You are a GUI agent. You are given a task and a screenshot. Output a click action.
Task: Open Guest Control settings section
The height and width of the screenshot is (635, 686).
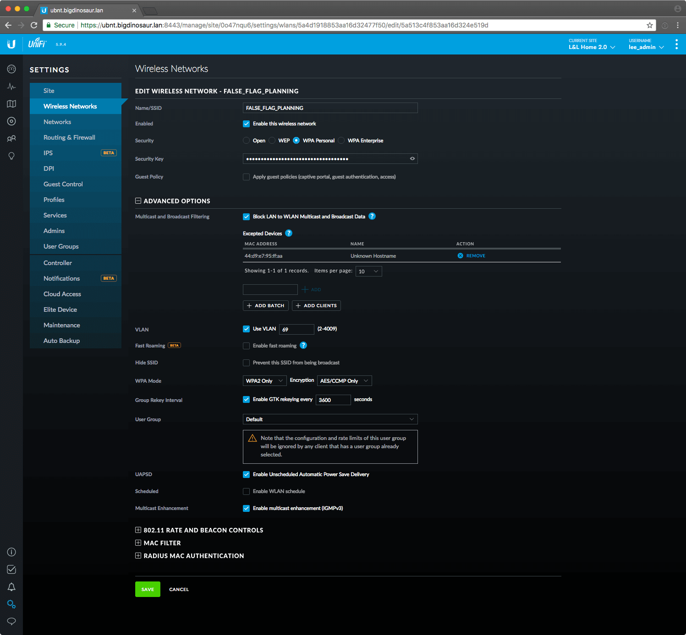coord(63,184)
